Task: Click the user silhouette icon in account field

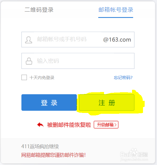Action: coord(29,40)
